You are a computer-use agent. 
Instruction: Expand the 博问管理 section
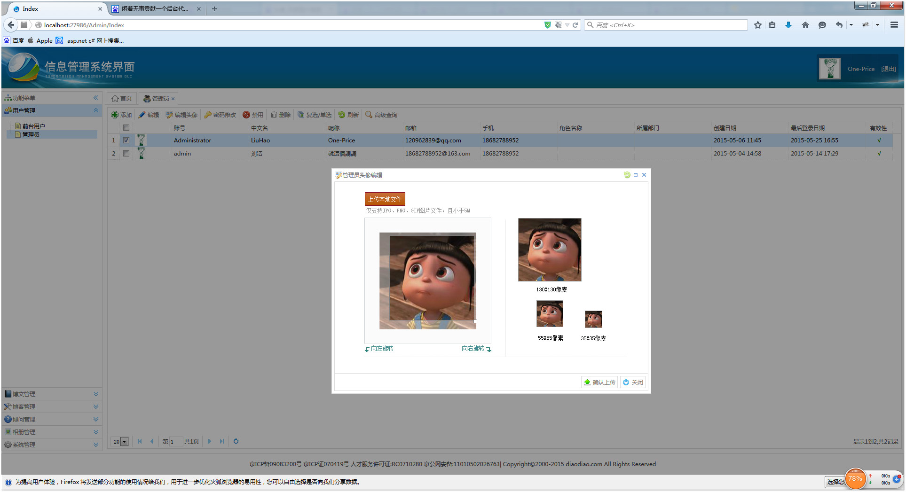(95, 419)
